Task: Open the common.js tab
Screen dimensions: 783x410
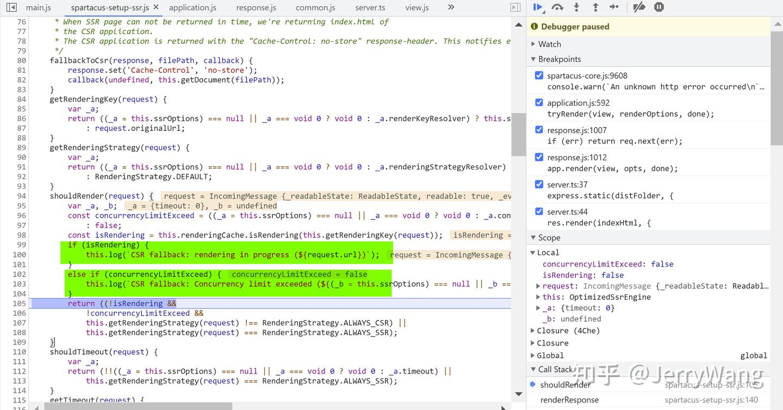Action: [315, 8]
